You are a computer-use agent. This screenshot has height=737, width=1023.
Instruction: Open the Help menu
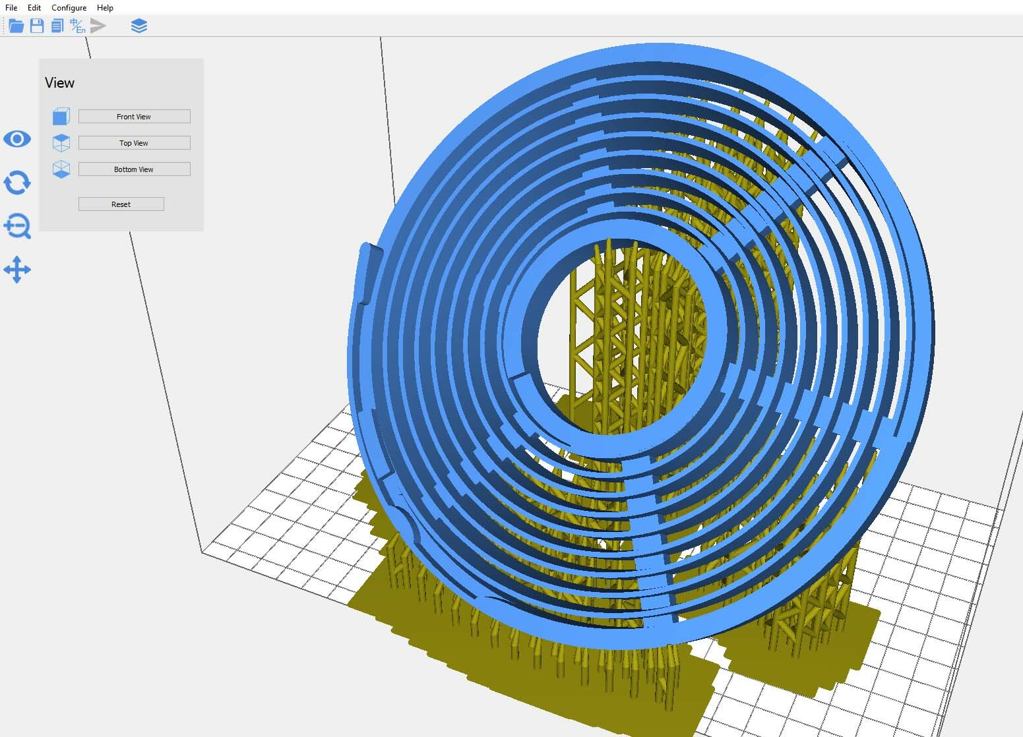point(105,7)
